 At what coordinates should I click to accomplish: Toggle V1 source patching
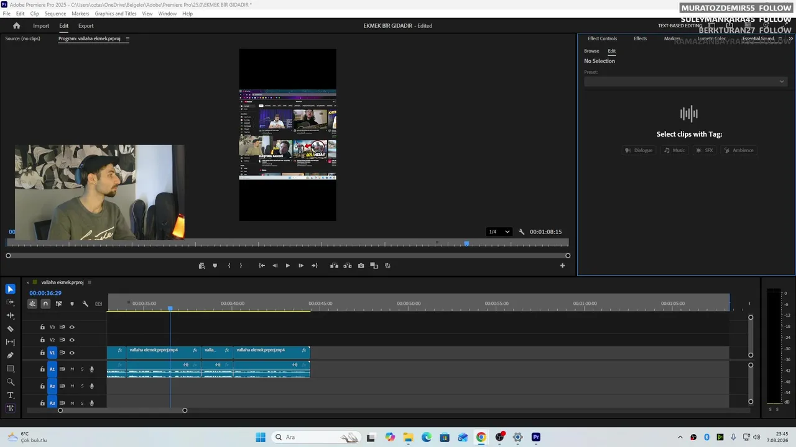[x=52, y=353]
